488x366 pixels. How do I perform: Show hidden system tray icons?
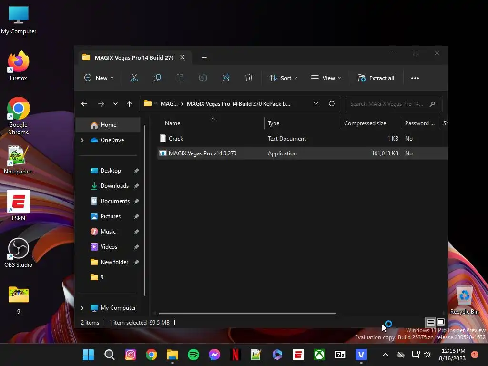pyautogui.click(x=385, y=355)
